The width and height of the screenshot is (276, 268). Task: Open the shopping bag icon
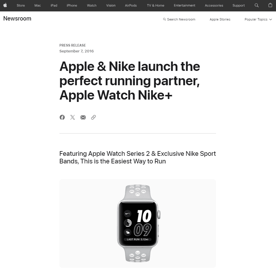click(270, 5)
